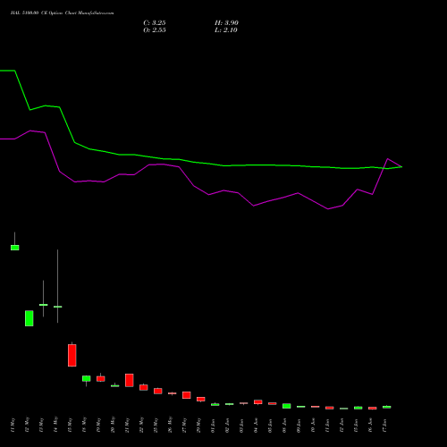This screenshot has width=447, height=447.
Task: Select the close value C: 3.25
Action: tap(155, 23)
